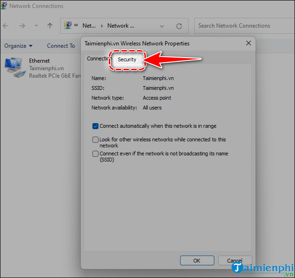Go back in Network Connections window

coord(6,26)
